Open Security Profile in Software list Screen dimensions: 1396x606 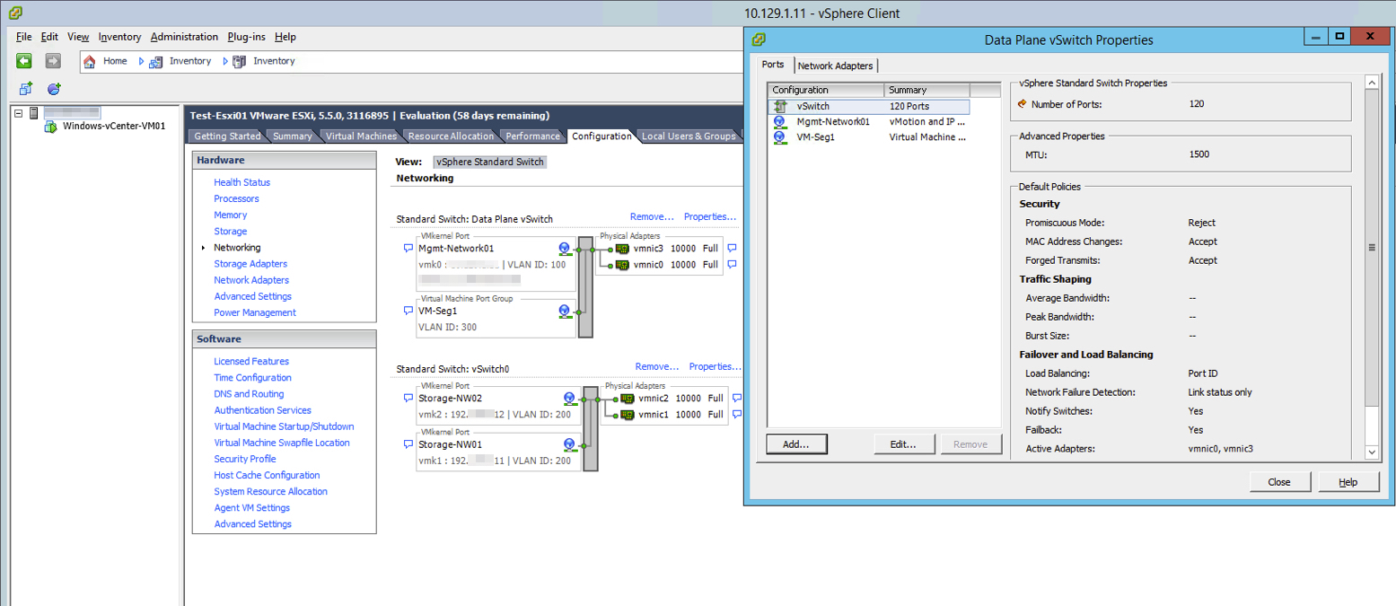245,459
